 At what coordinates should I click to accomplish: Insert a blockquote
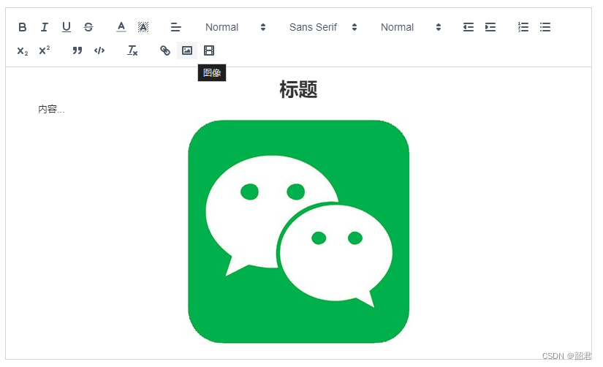pyautogui.click(x=77, y=50)
